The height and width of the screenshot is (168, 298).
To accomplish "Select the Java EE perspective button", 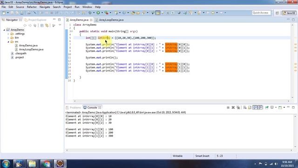I will pos(289,13).
